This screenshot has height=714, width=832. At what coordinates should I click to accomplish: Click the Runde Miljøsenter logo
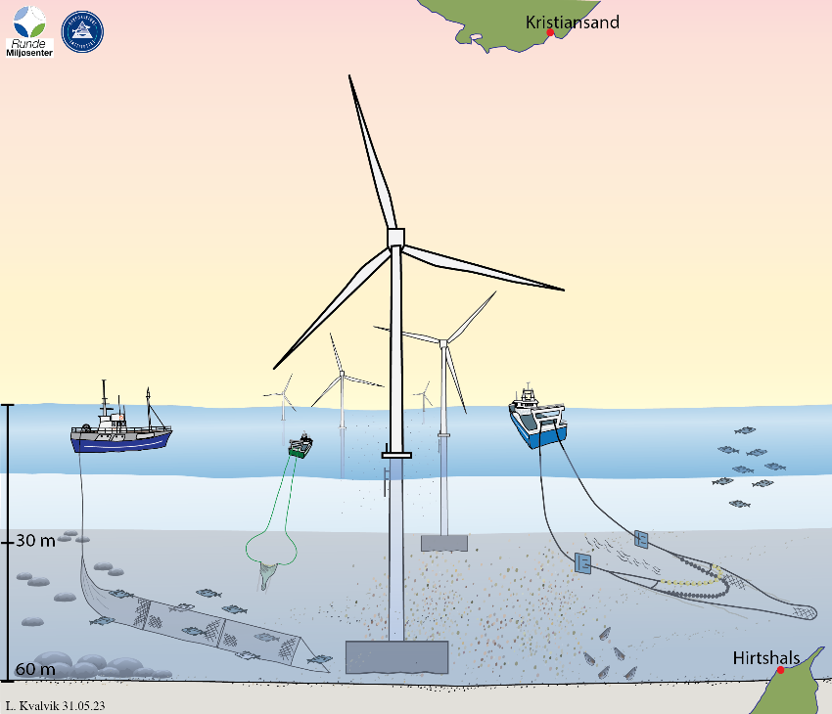point(29,30)
